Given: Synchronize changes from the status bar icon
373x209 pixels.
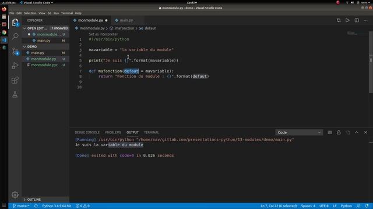Looking at the screenshot, I should 36,206.
